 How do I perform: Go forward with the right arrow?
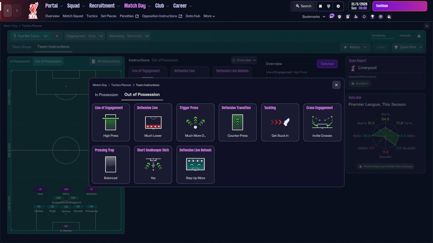(x=17, y=11)
